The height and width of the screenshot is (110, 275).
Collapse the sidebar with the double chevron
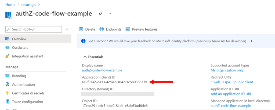click(x=67, y=29)
